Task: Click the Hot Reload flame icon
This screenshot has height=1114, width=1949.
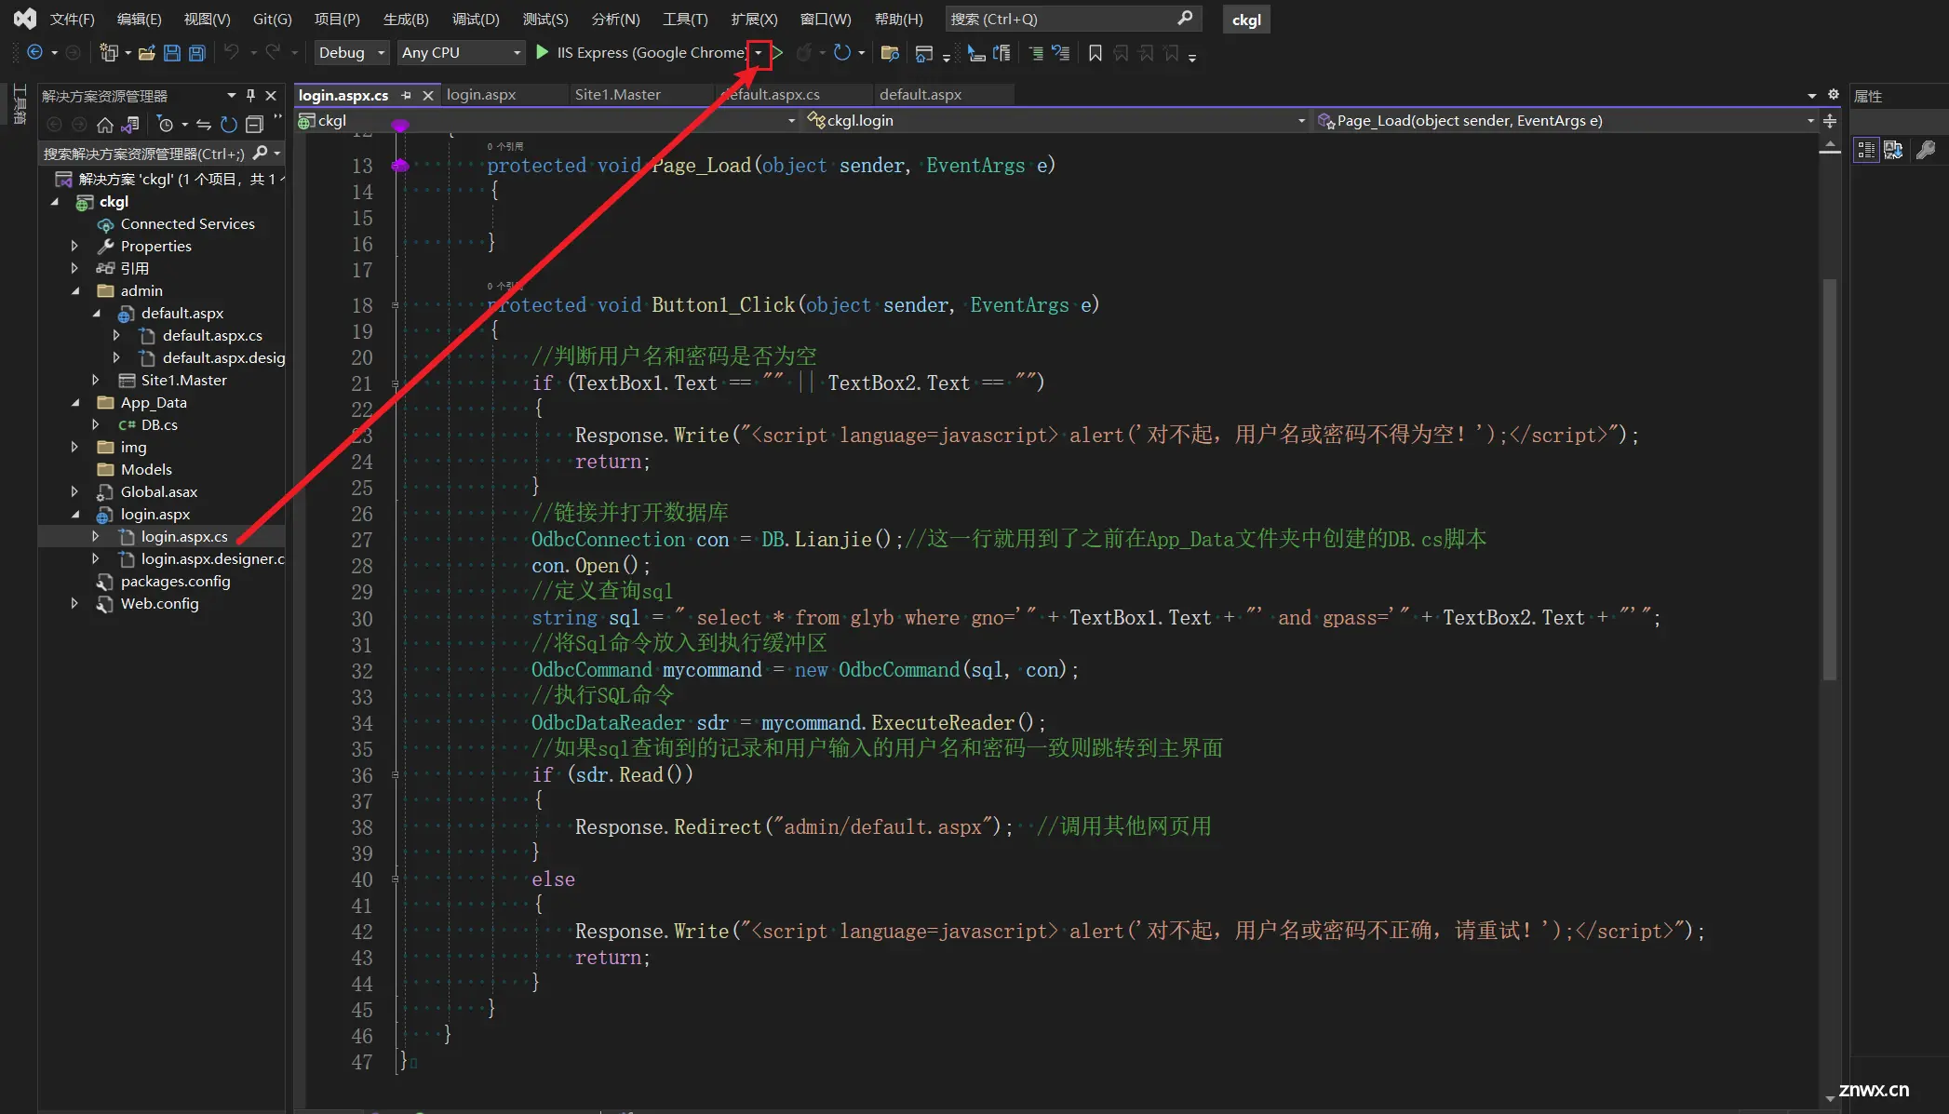Action: (x=804, y=53)
